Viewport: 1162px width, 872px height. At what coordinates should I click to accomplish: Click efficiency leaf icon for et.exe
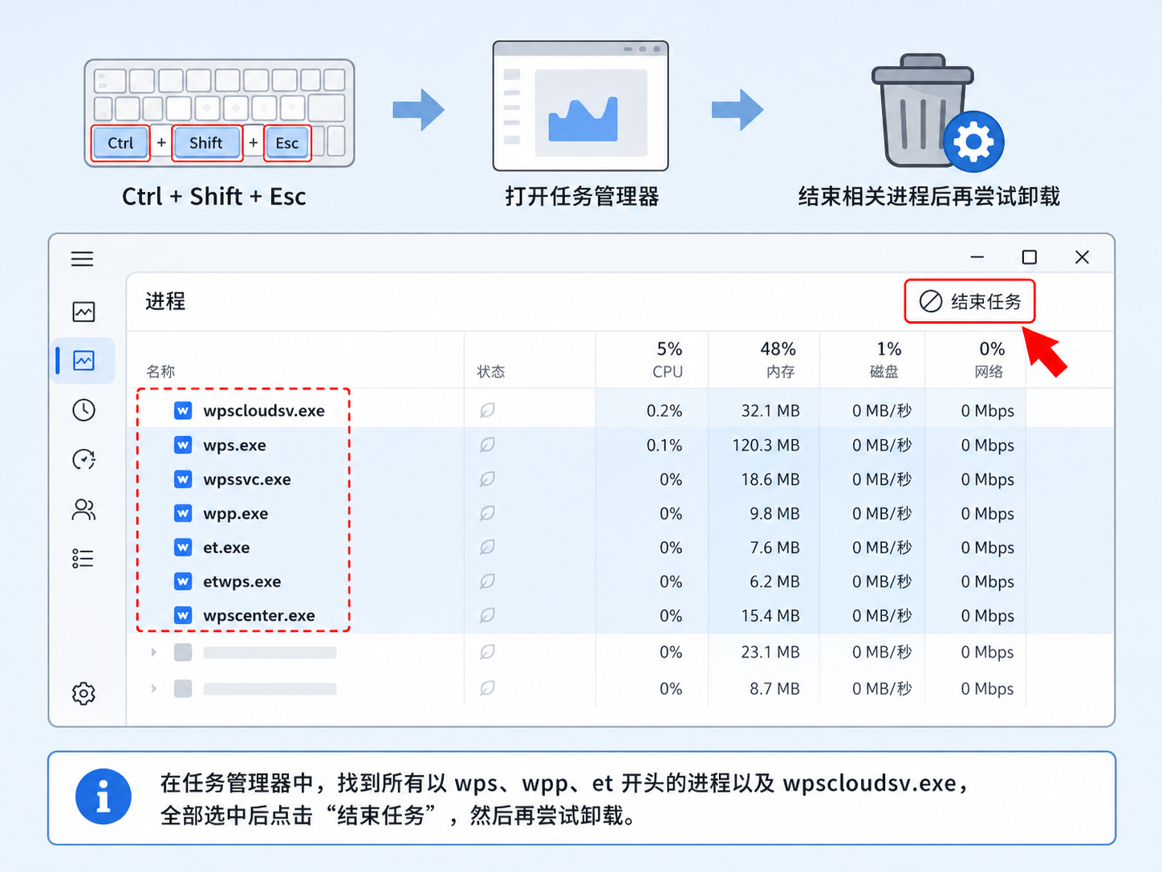coord(487,548)
